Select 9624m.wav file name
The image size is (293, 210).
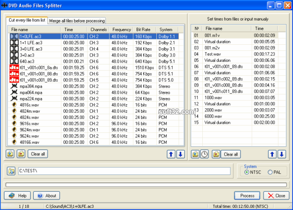30,130
